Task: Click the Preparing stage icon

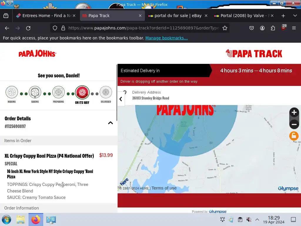Action: click(x=58, y=92)
